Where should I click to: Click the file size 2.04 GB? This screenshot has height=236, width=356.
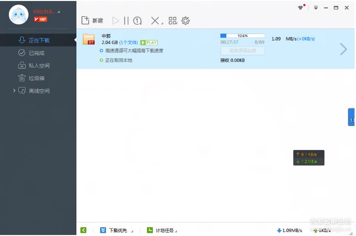109,42
